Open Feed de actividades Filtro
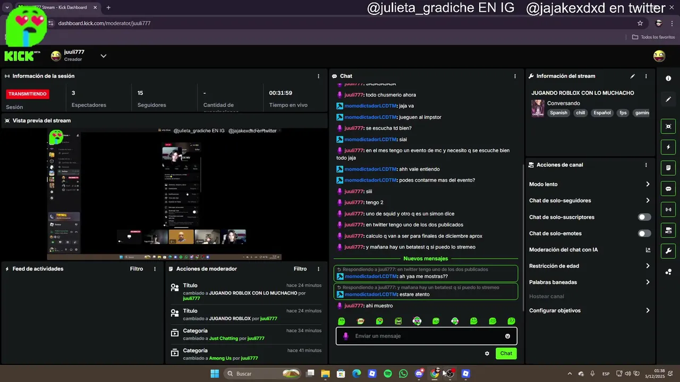680x382 pixels. pyautogui.click(x=137, y=269)
